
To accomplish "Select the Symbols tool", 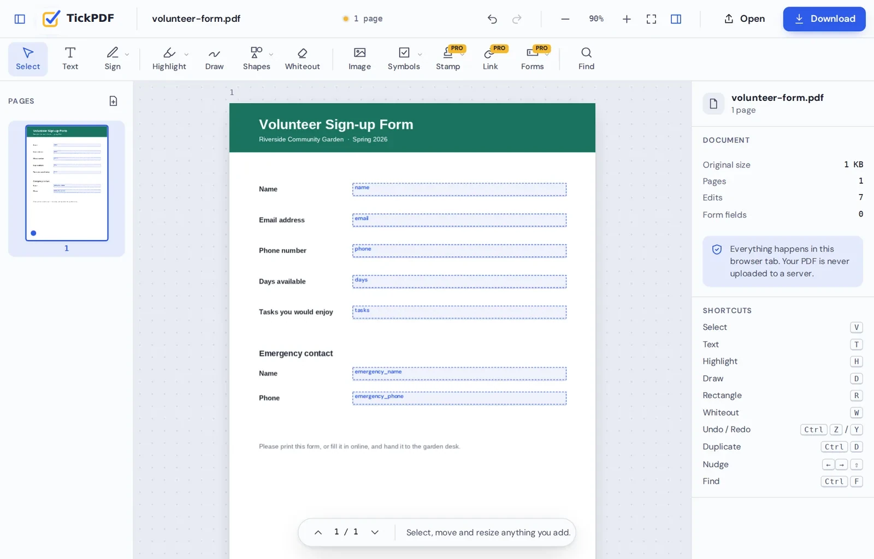I will point(404,59).
